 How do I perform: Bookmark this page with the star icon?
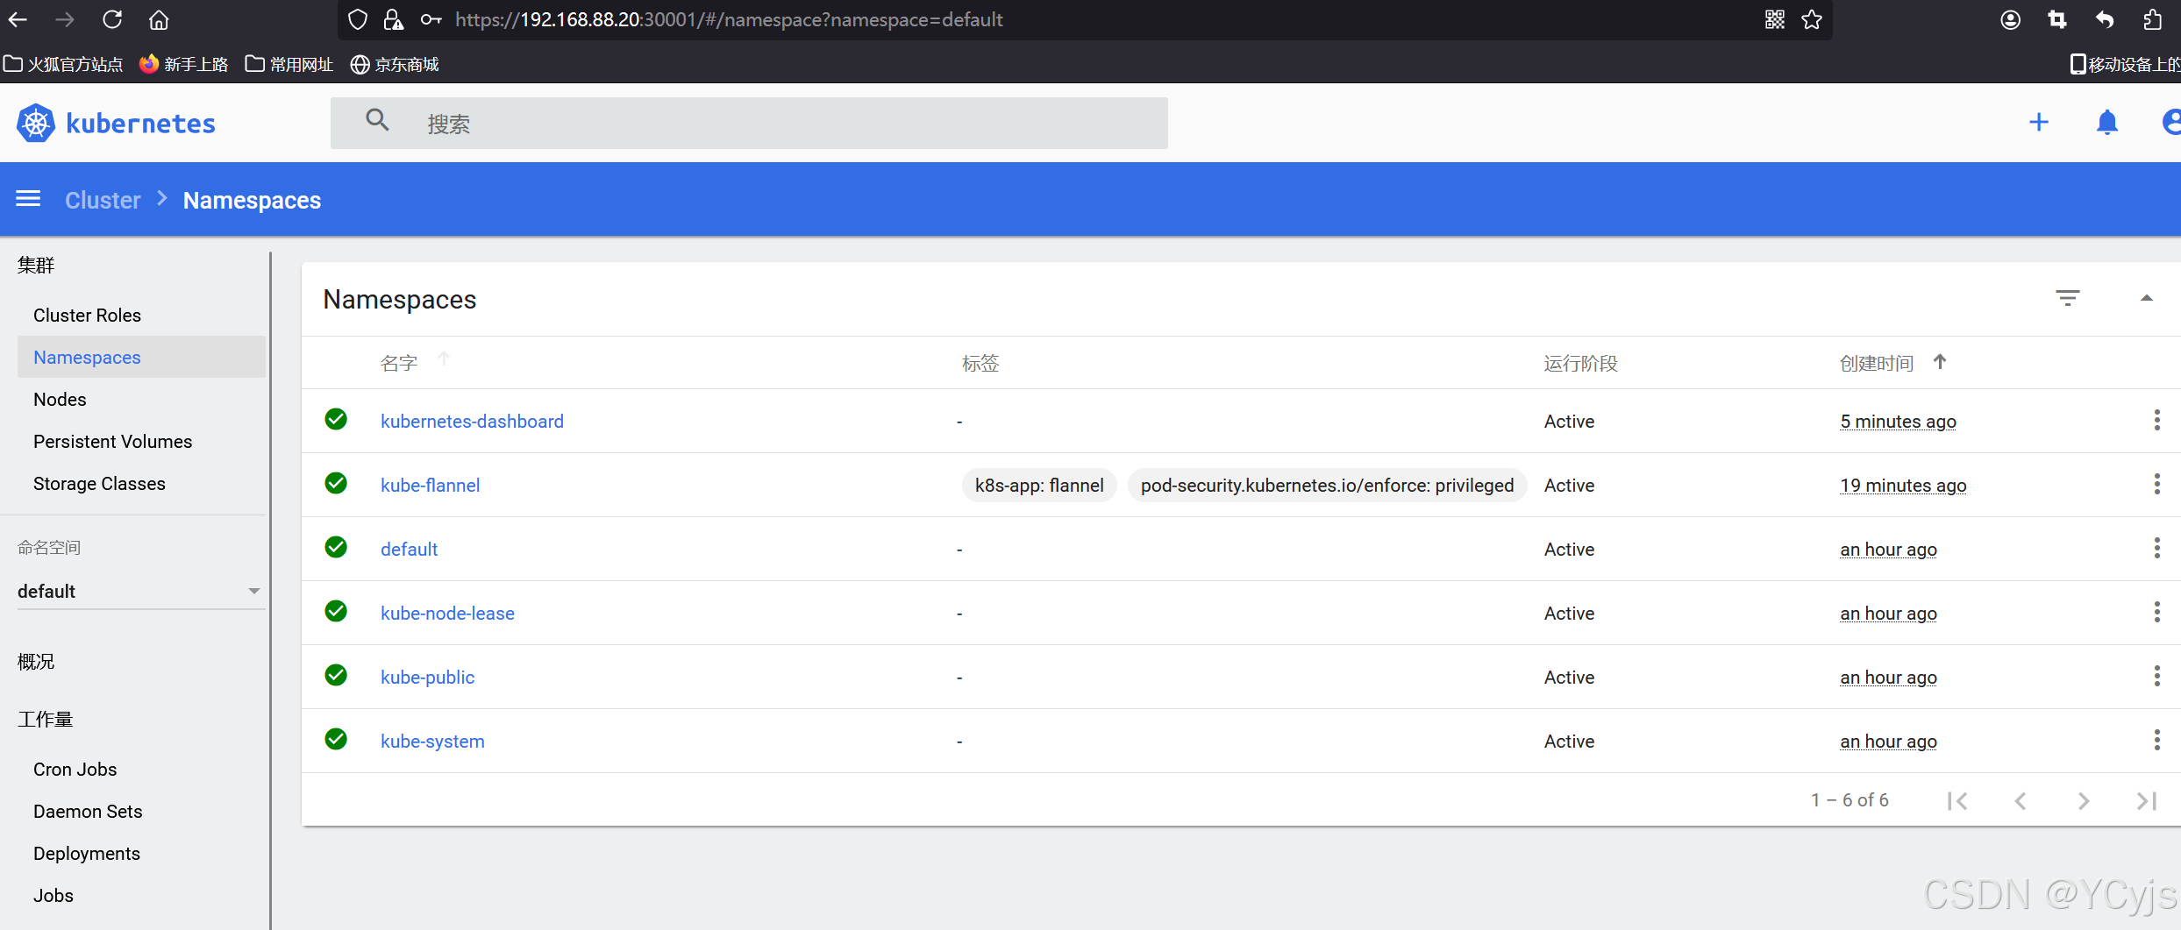(x=1812, y=19)
